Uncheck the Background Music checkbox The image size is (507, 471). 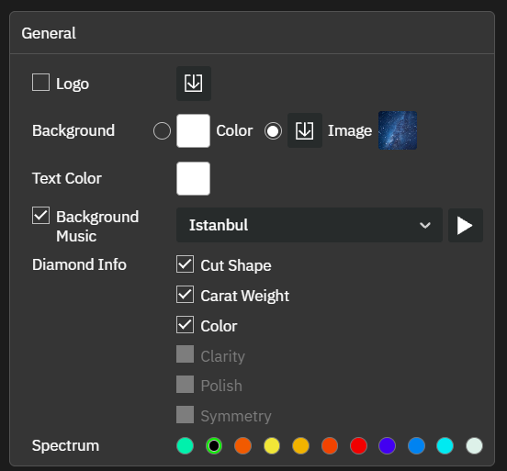coord(40,215)
